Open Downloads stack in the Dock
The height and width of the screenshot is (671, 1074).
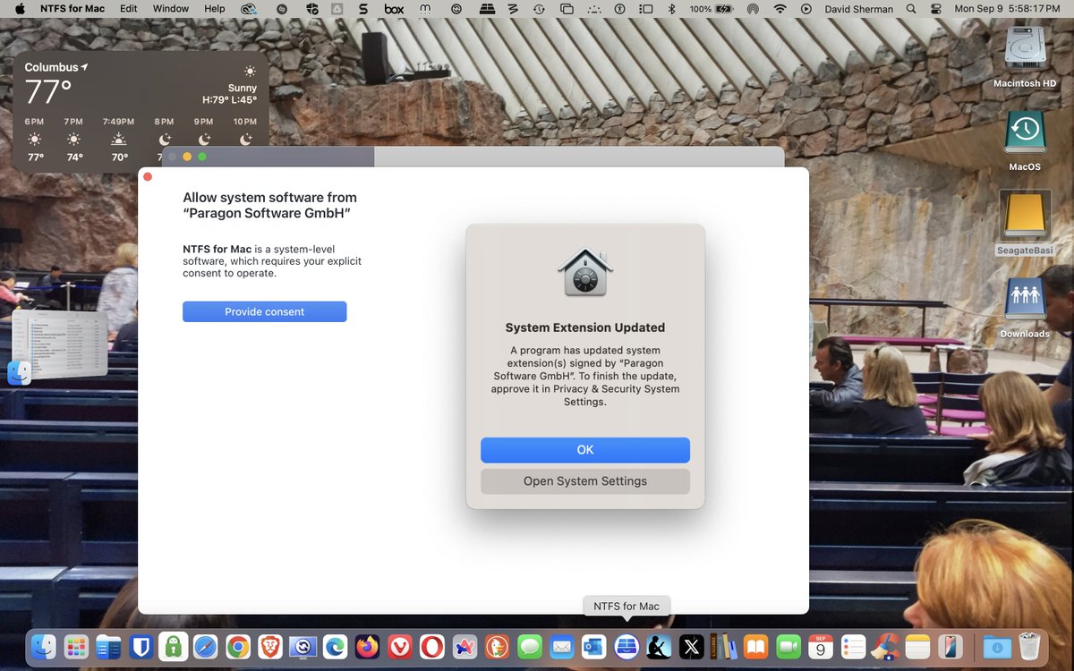pos(996,646)
